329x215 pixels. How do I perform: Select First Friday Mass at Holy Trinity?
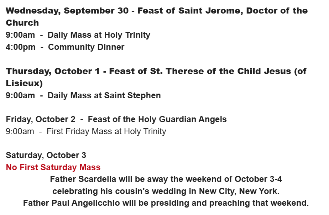tap(106, 131)
